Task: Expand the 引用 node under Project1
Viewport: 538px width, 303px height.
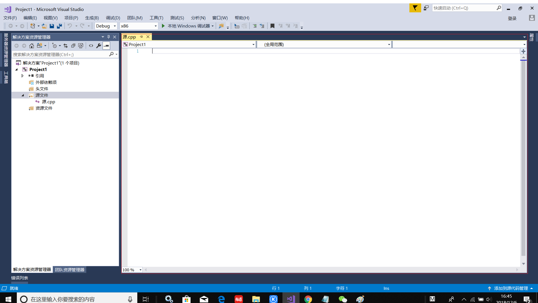Action: [23, 75]
